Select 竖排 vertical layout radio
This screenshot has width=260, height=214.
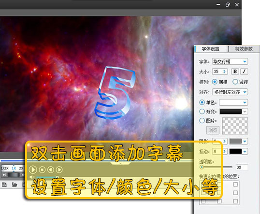point(235,82)
